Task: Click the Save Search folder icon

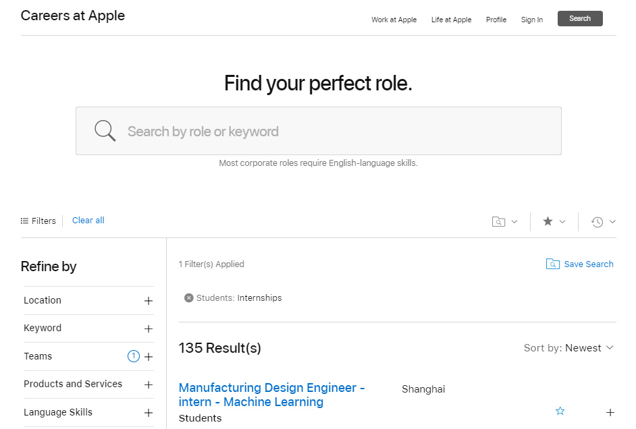Action: click(x=553, y=264)
